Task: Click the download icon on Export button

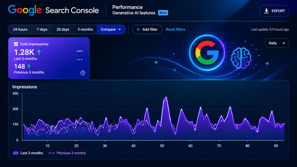Action: (267, 11)
